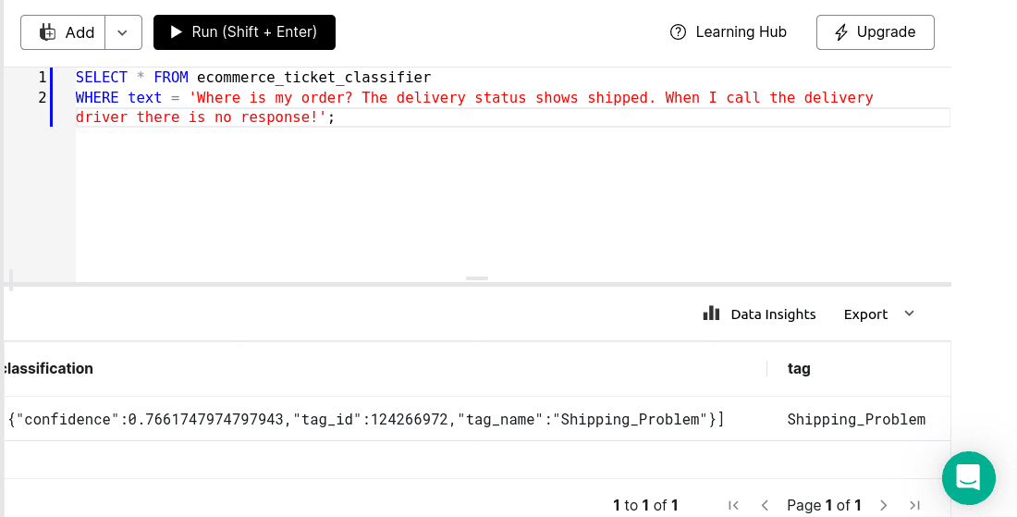
Task: Expand the Export dropdown chevron
Action: point(910,314)
